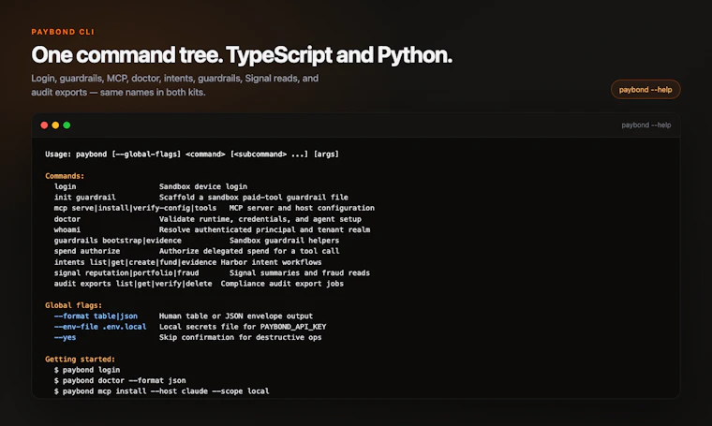
Task: Click "Human table or JSON envelope output" text
Action: click(236, 316)
